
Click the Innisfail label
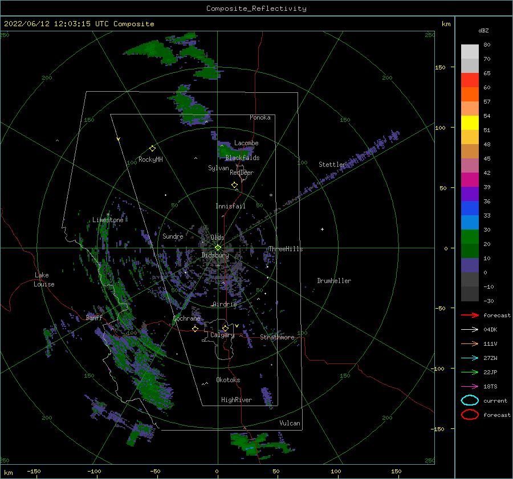[230, 206]
